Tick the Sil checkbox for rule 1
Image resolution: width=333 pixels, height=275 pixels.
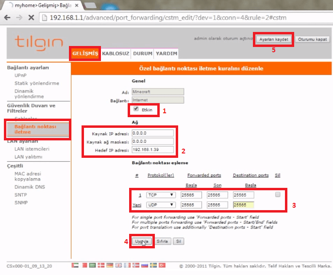(278, 195)
